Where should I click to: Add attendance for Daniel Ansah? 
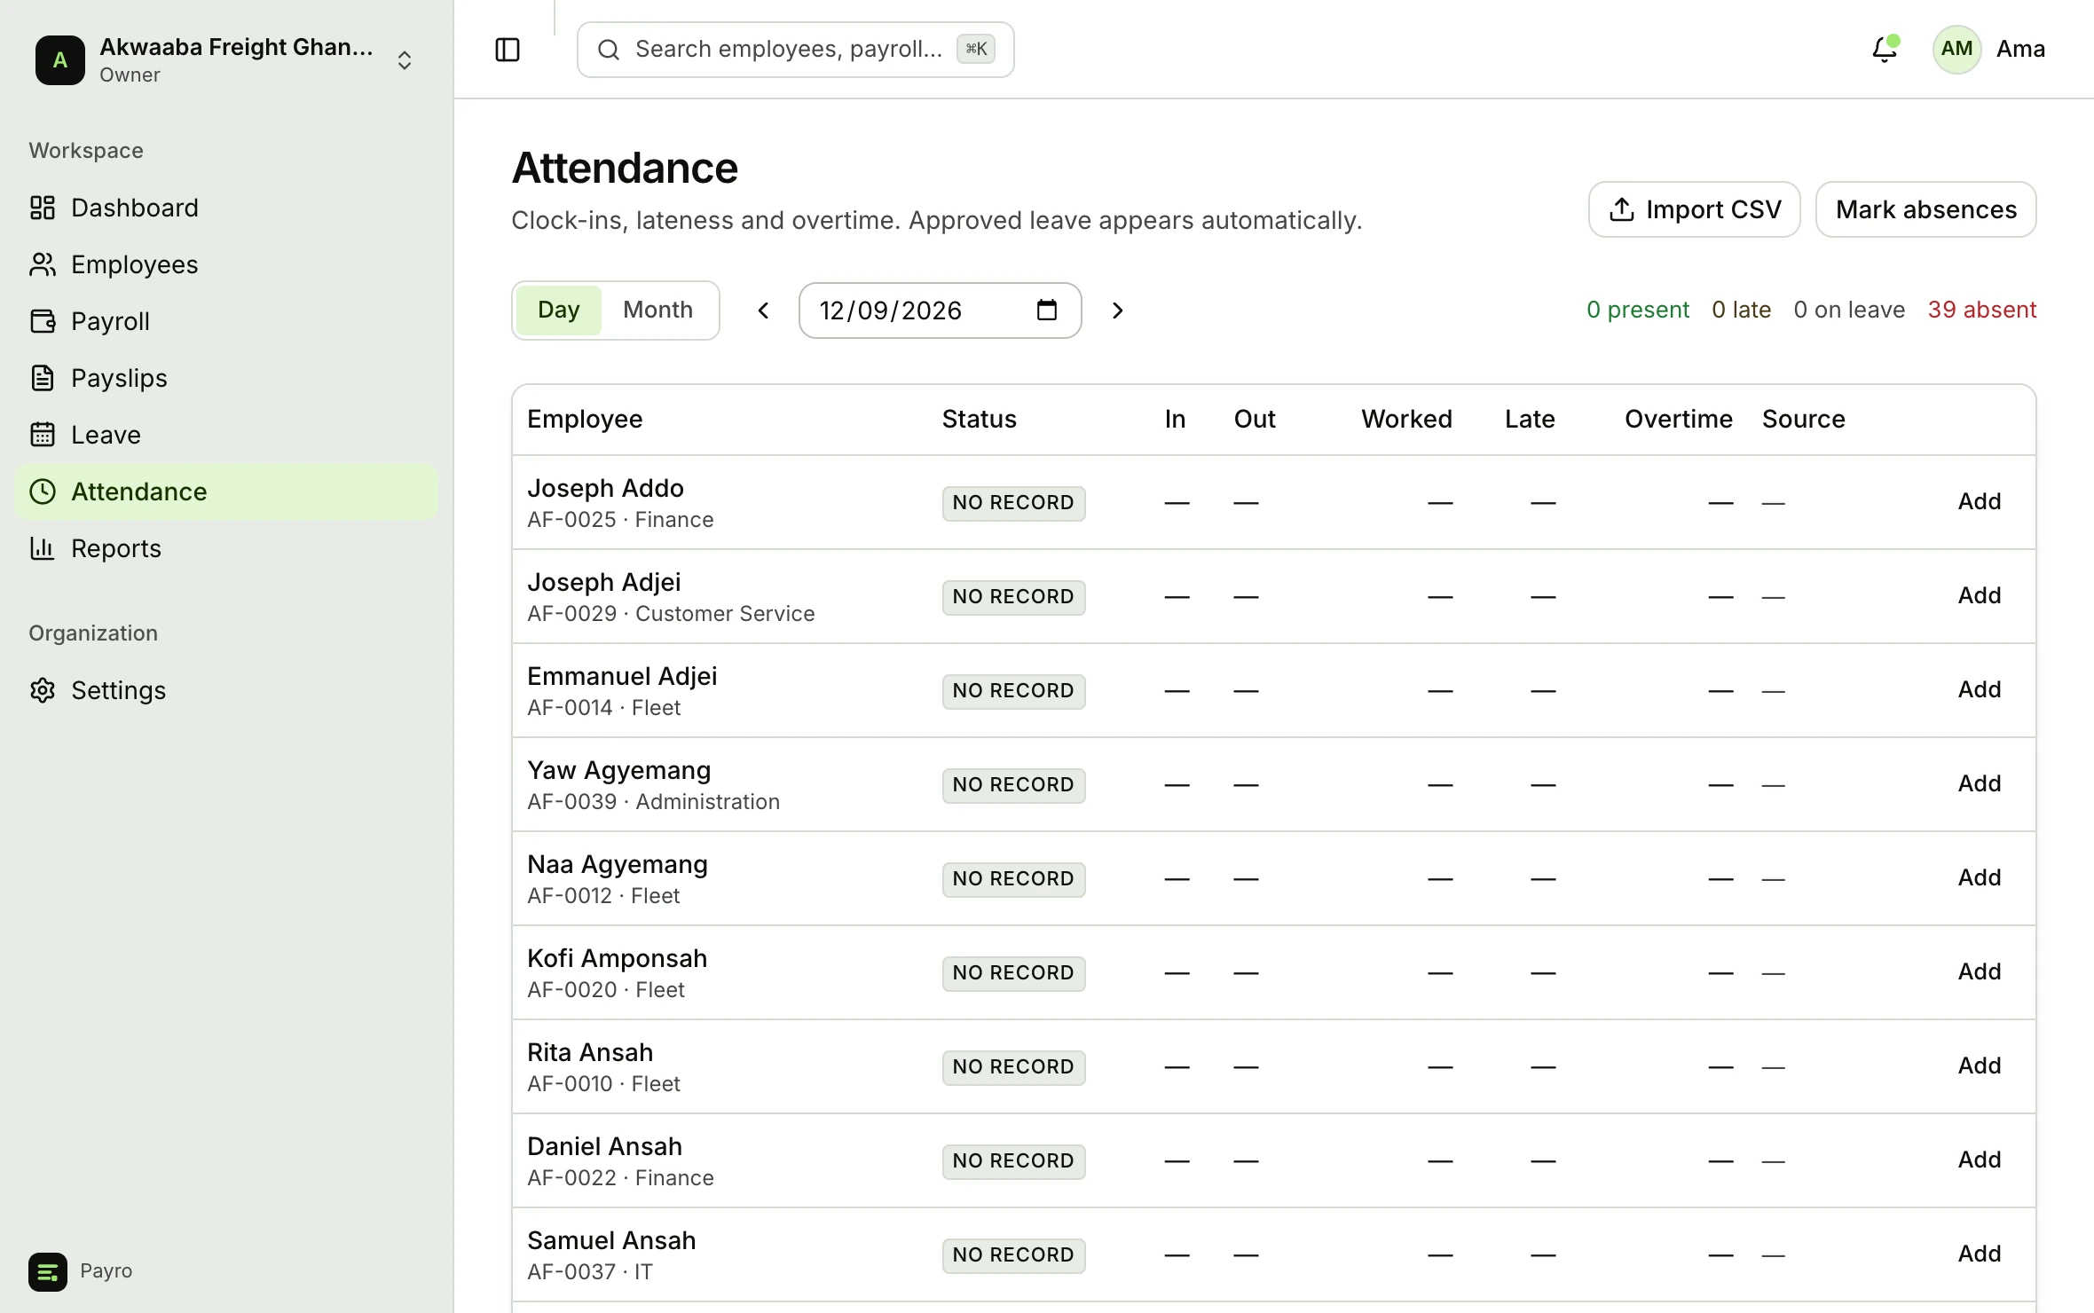pos(1980,1160)
